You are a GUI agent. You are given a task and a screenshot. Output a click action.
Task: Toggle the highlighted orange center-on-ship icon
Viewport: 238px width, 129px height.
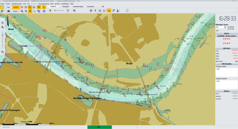(x=30, y=11)
